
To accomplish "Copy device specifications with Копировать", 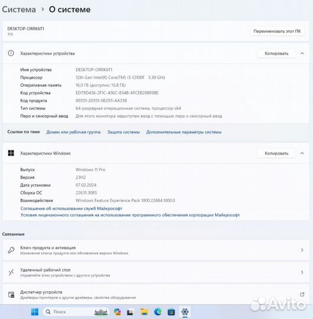I will pos(276,54).
